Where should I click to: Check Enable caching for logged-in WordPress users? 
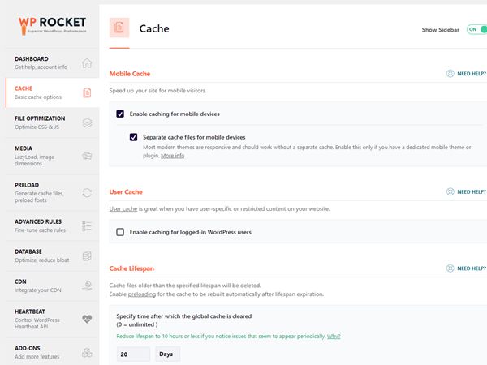point(120,232)
